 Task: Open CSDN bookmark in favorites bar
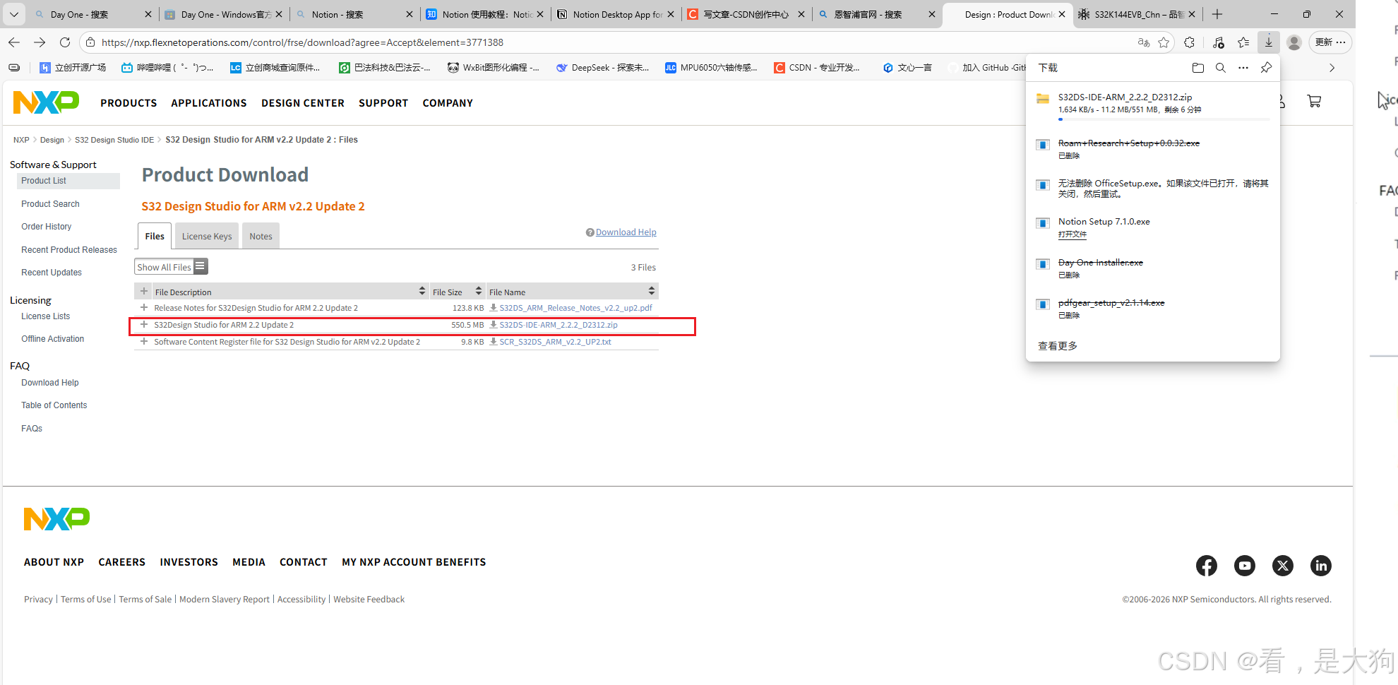pos(817,68)
